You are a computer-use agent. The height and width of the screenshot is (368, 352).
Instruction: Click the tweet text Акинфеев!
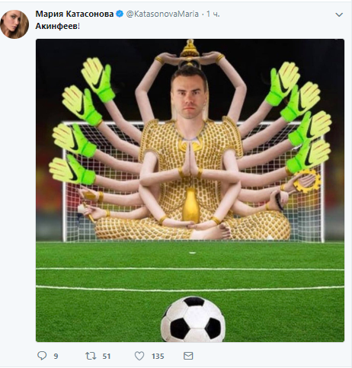coord(58,26)
